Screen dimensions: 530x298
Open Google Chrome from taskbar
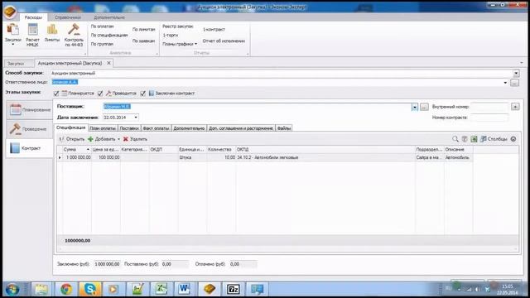66,289
